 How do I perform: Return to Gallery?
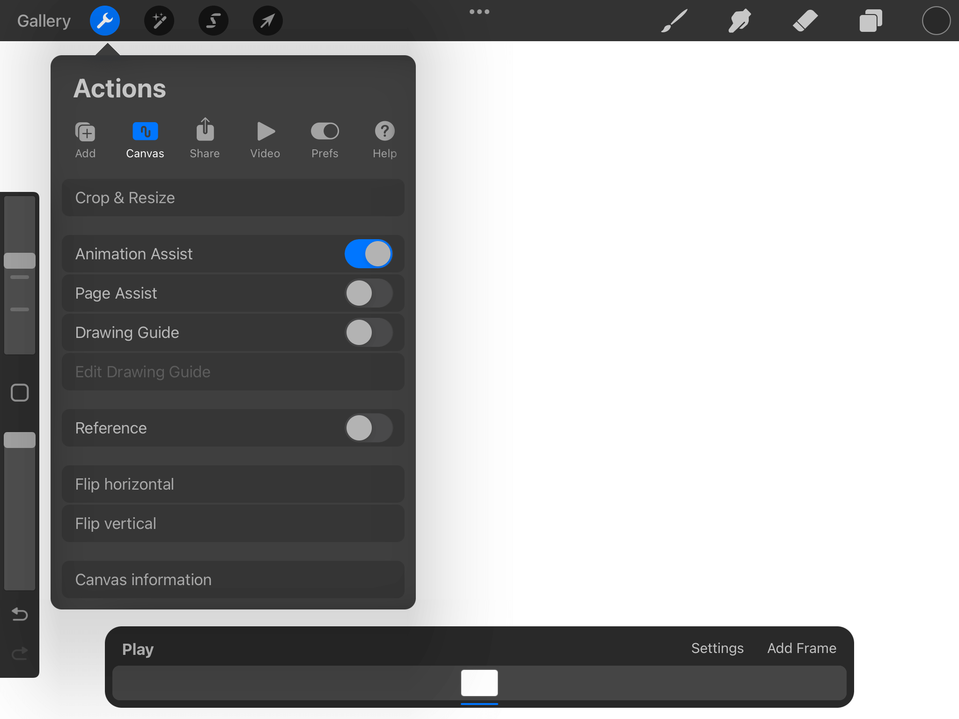point(44,21)
